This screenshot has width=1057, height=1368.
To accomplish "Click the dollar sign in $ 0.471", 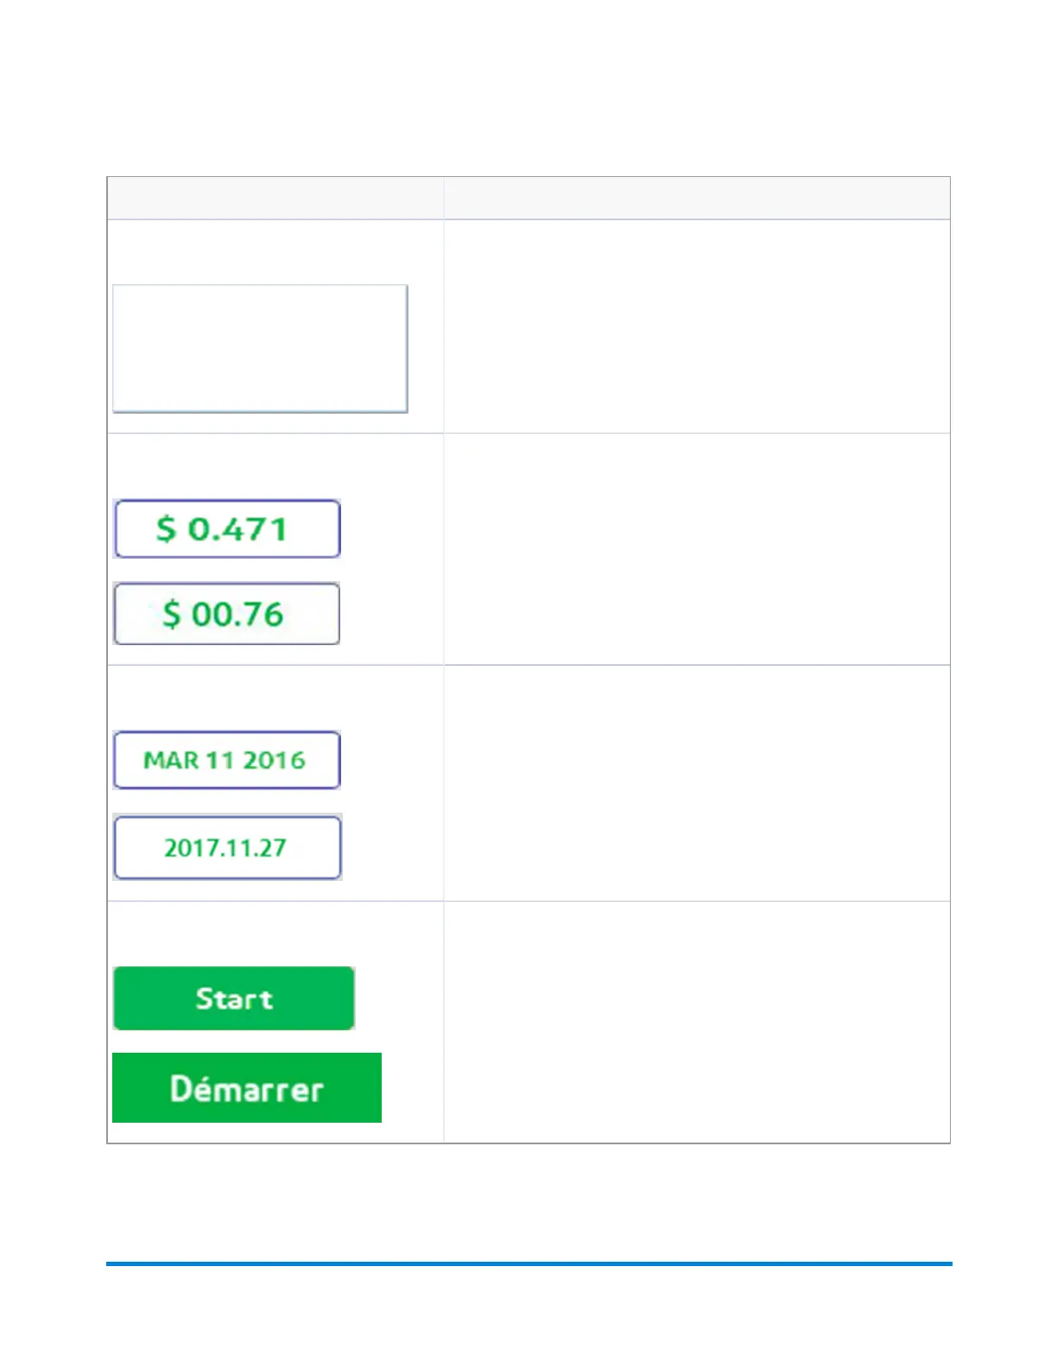I will pyautogui.click(x=166, y=529).
